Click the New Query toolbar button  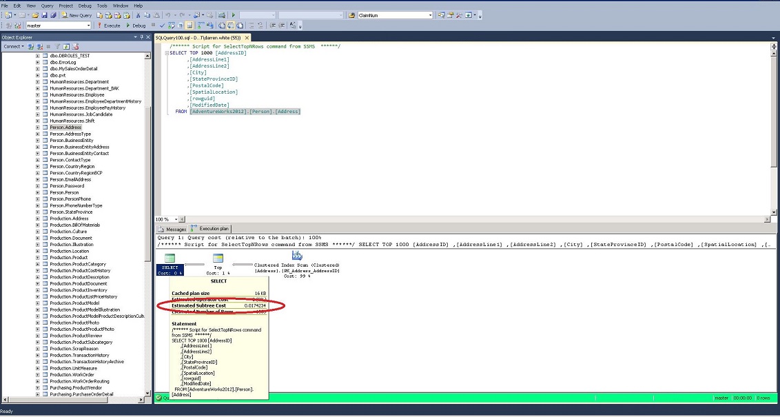pyautogui.click(x=76, y=15)
